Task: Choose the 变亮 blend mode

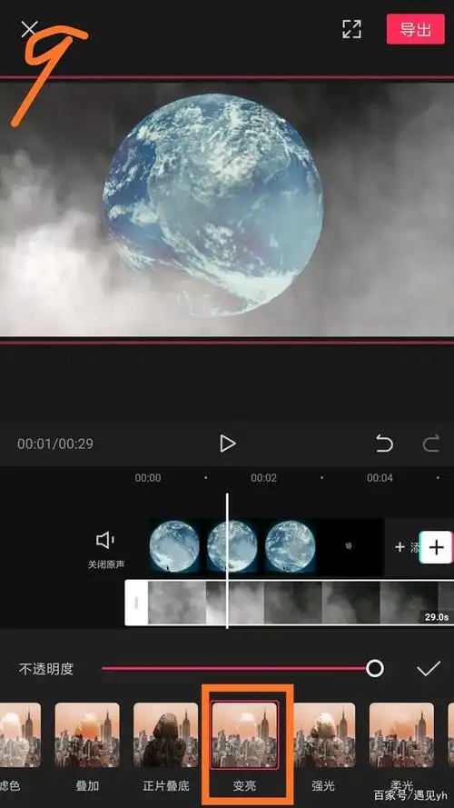Action: [x=245, y=746]
